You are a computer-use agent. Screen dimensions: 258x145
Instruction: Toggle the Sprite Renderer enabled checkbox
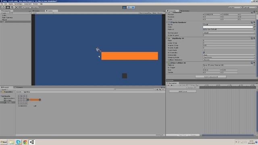(171, 22)
